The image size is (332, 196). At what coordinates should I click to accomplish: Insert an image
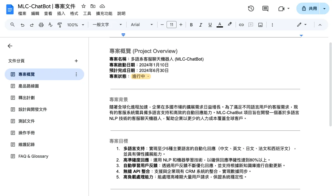click(x=260, y=25)
